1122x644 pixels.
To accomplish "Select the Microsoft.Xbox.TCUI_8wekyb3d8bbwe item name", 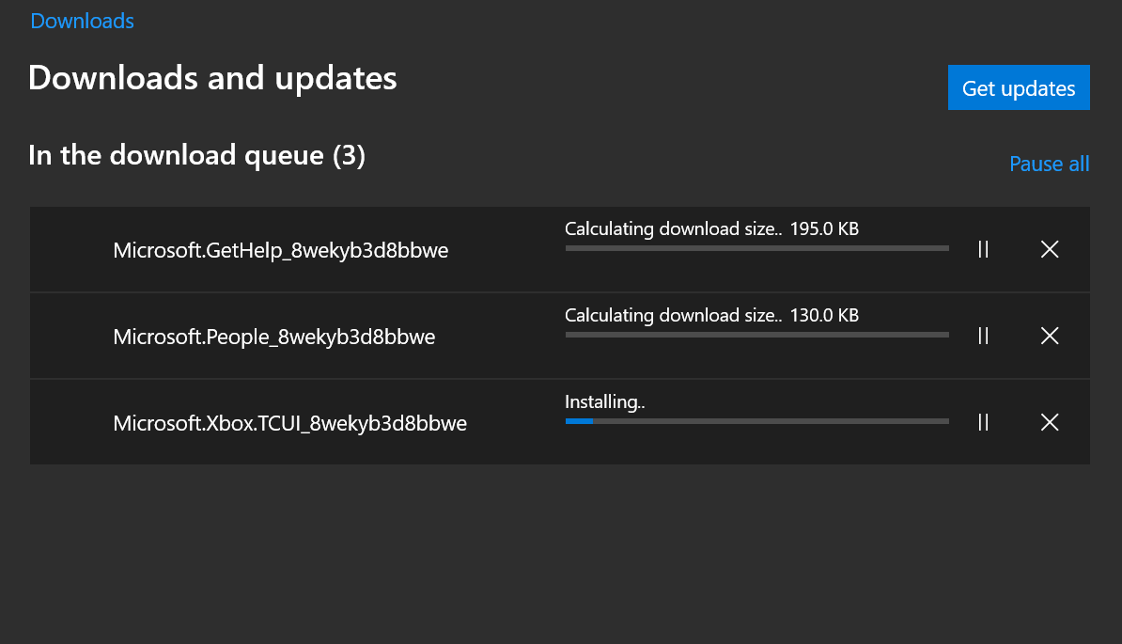I will point(289,423).
